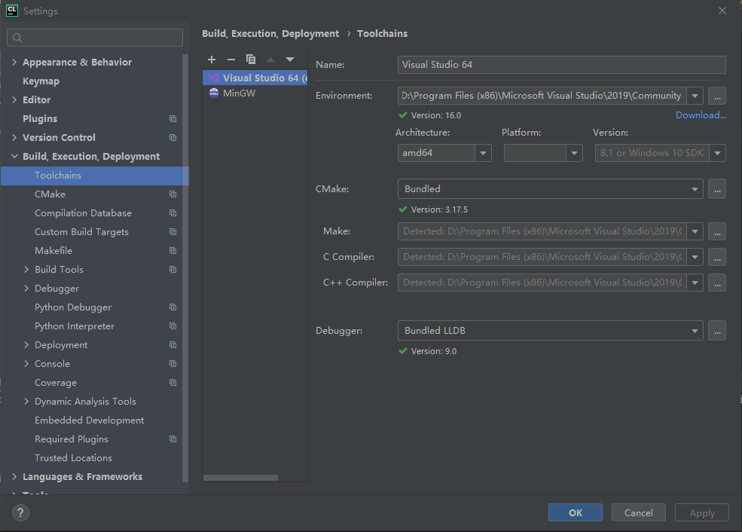The height and width of the screenshot is (532, 742).
Task: Copy the selected toolchain
Action: pos(251,60)
